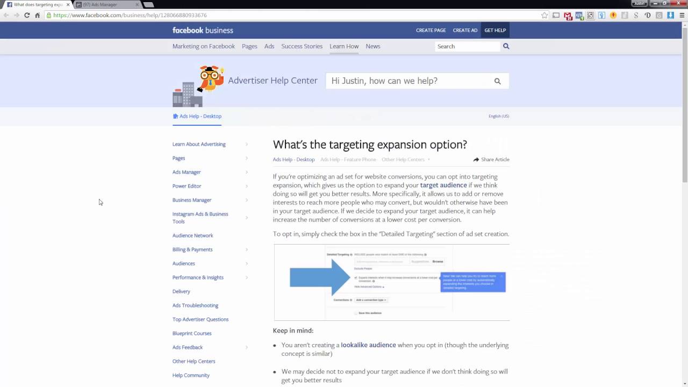Viewport: 688px width, 387px height.
Task: Expand the Billing & Payments chevron
Action: [x=247, y=249]
